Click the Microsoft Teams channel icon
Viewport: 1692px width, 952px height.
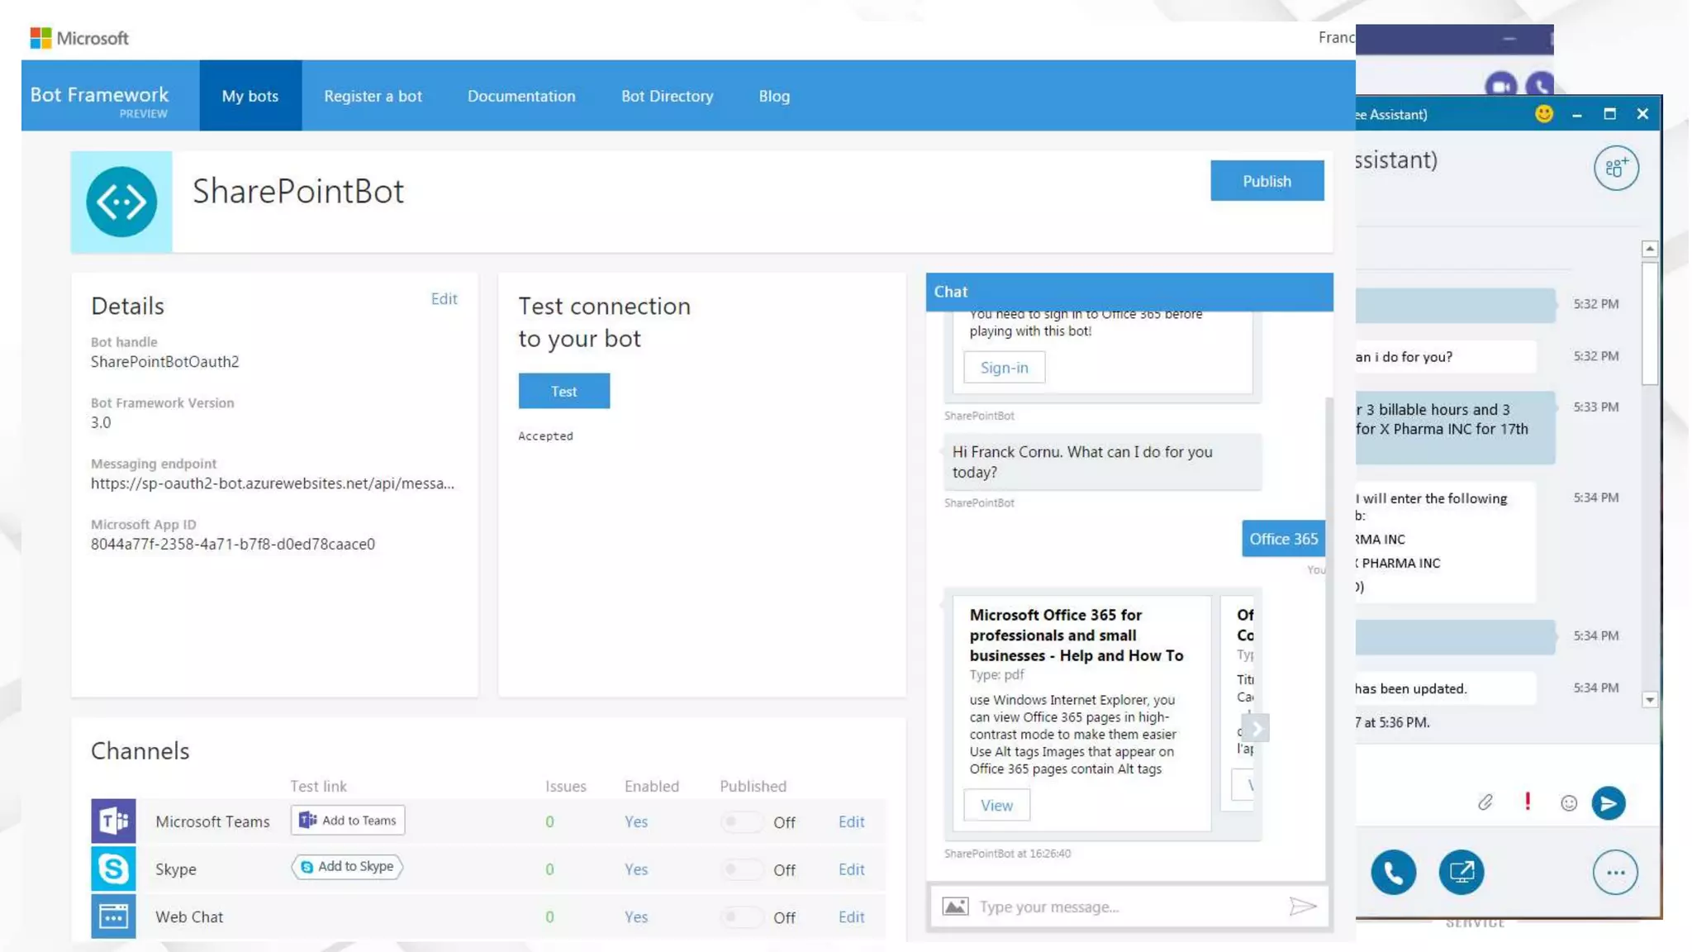(x=113, y=821)
